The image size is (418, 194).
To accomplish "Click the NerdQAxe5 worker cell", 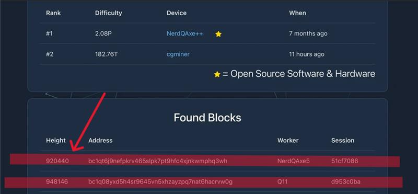I will 294,161.
